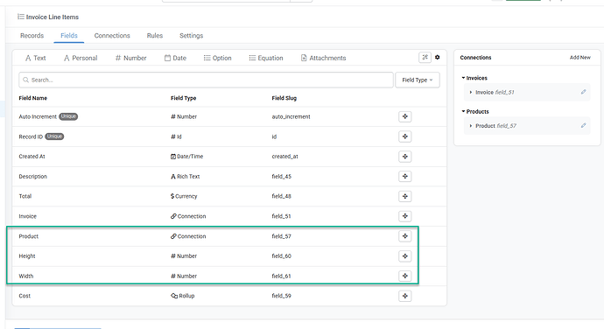604x329 pixels.
Task: Select the Created At field name
Action: (32, 157)
